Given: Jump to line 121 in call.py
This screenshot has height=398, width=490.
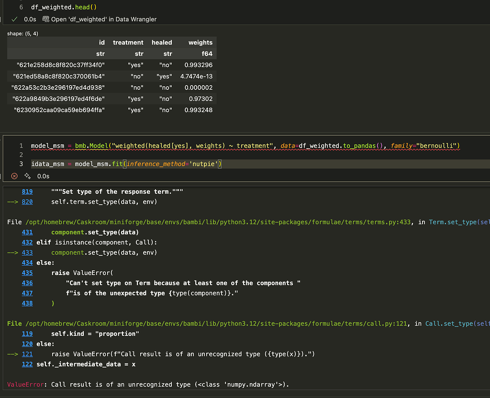Looking at the screenshot, I should 27,354.
